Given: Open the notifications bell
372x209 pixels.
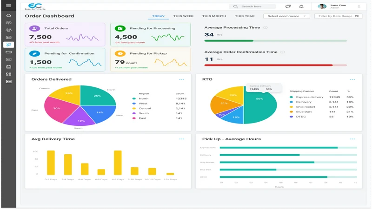Looking at the screenshot, I should tap(301, 7).
